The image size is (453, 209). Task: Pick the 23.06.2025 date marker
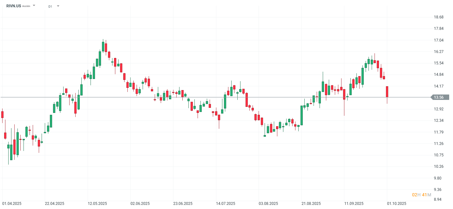pyautogui.click(x=183, y=204)
